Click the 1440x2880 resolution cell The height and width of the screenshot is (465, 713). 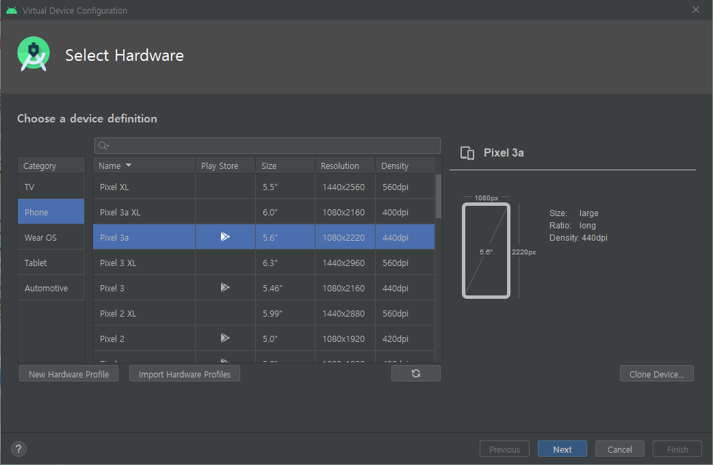[x=343, y=314]
